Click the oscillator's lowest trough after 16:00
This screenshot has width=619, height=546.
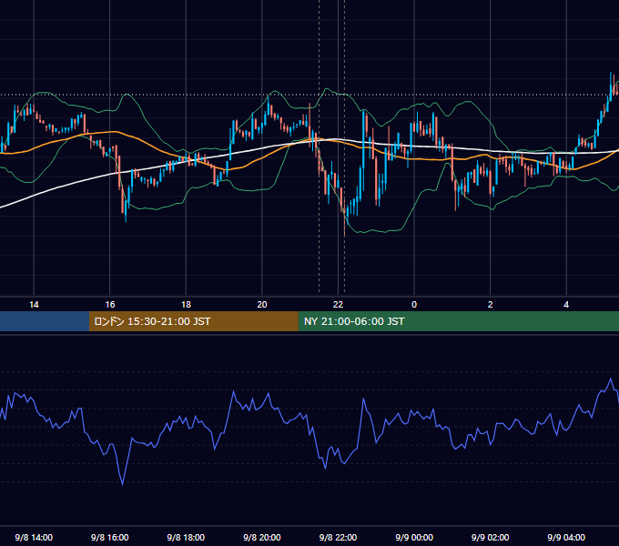[x=122, y=484]
